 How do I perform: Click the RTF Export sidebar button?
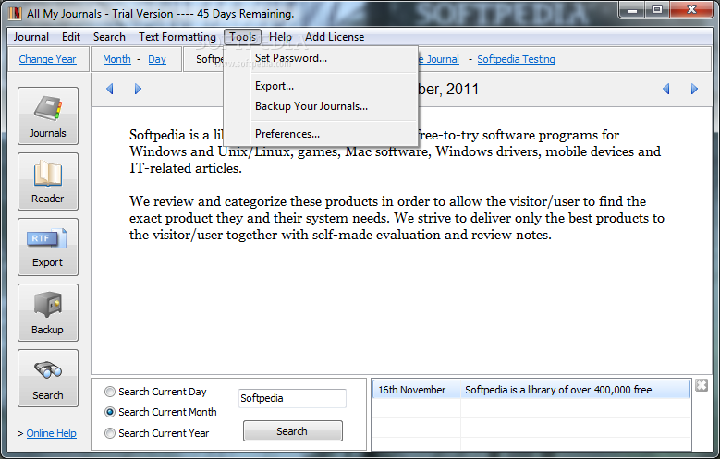(x=48, y=247)
